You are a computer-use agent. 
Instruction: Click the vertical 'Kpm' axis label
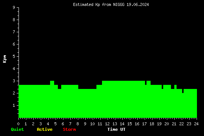coord(4,59)
